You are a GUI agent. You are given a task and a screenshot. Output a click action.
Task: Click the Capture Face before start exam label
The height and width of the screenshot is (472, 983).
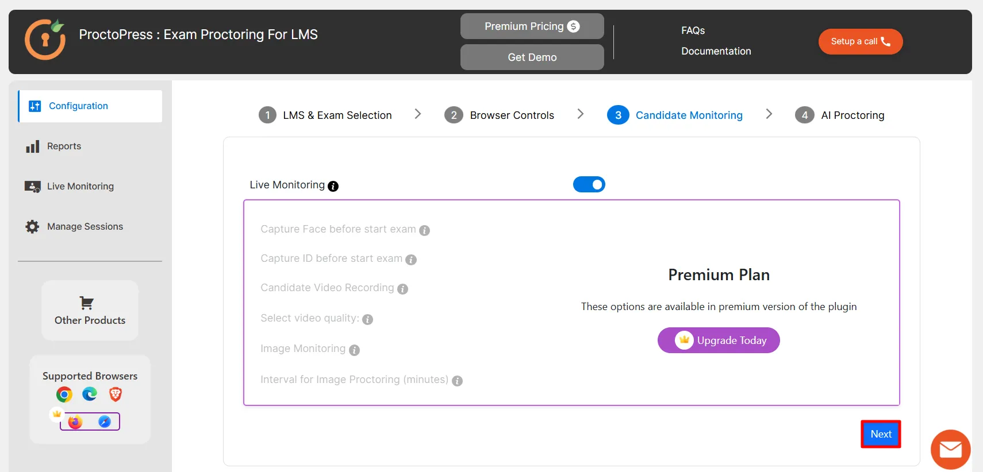pos(338,229)
